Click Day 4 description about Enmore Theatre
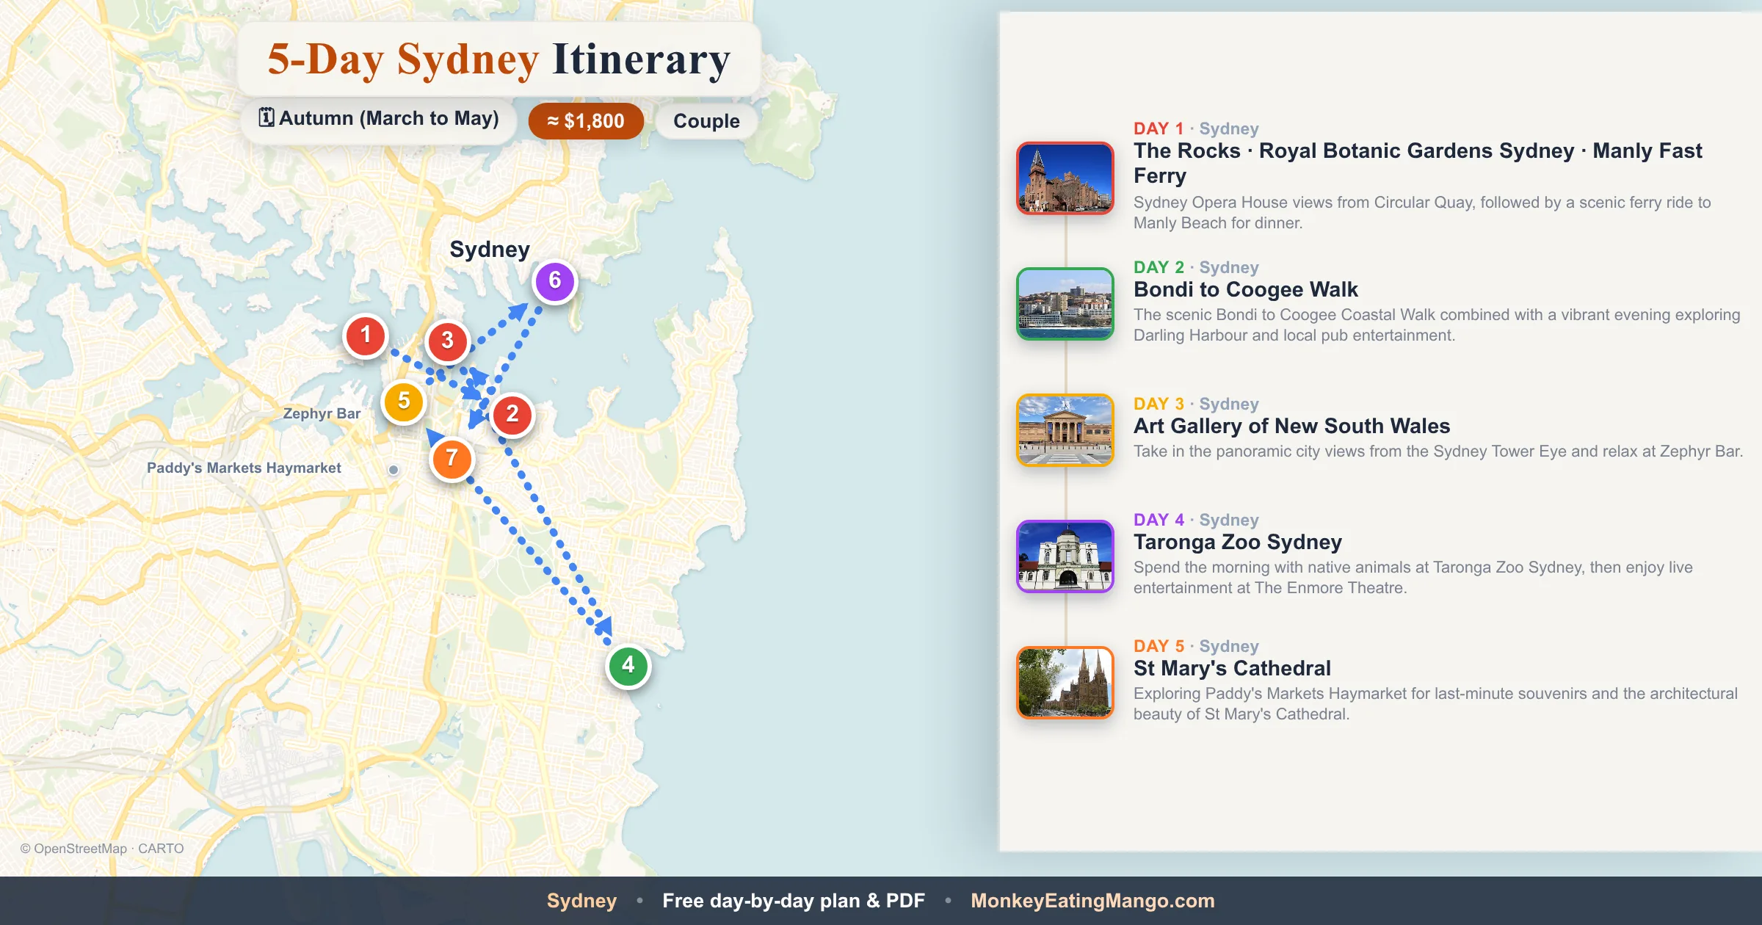 click(1413, 578)
